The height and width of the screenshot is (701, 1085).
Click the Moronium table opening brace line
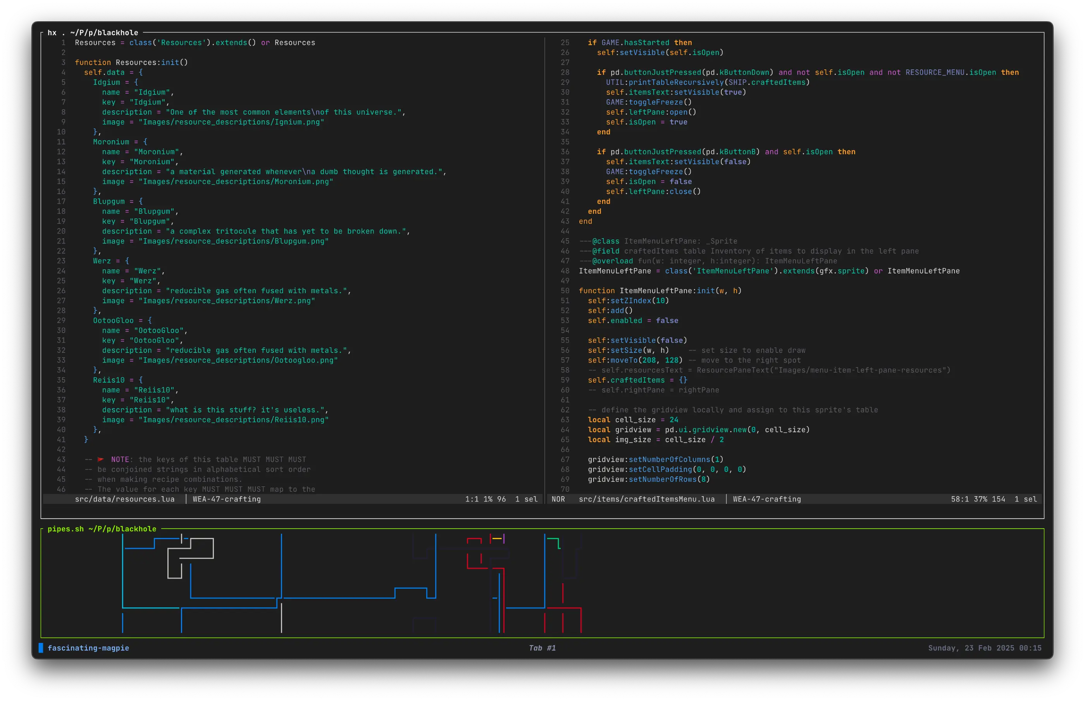tap(120, 142)
